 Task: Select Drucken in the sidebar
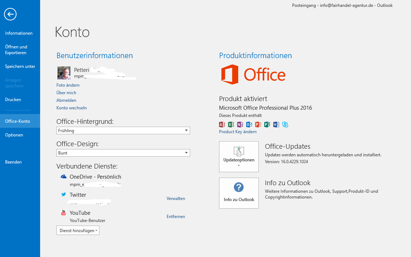click(13, 100)
